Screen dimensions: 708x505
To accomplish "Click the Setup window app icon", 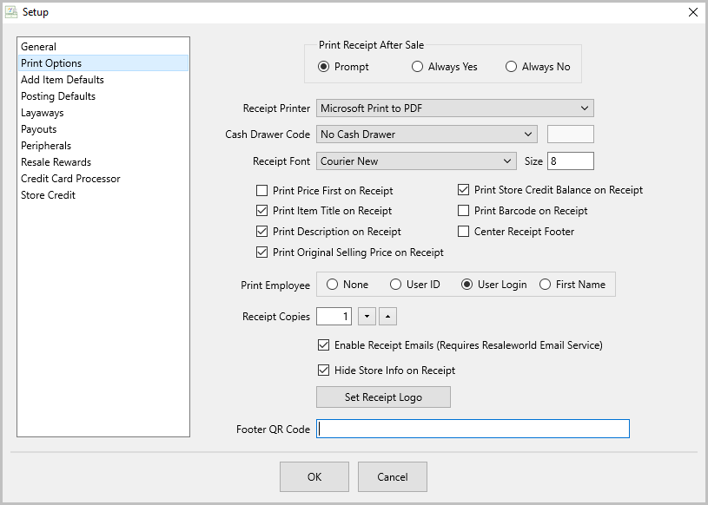I will [x=11, y=12].
